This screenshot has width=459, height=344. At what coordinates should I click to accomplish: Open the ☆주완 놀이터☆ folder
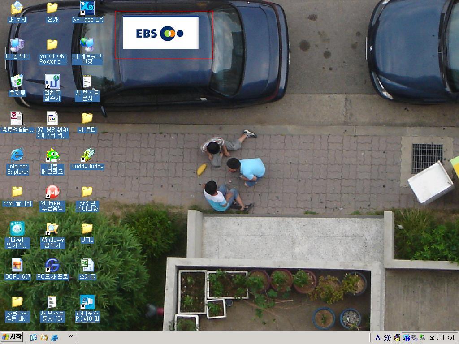[87, 198]
